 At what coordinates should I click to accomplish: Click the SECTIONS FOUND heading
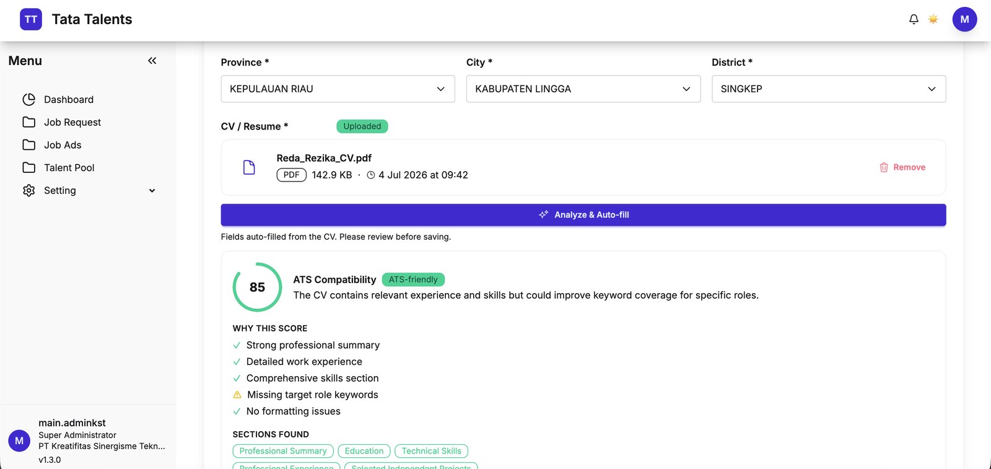271,434
